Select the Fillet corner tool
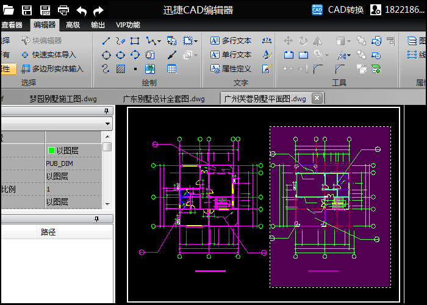This screenshot has width=427, height=305. click(x=318, y=69)
